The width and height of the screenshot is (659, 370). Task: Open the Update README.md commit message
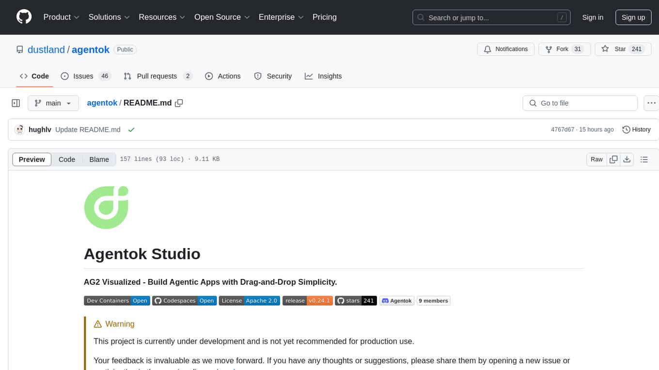[88, 129]
